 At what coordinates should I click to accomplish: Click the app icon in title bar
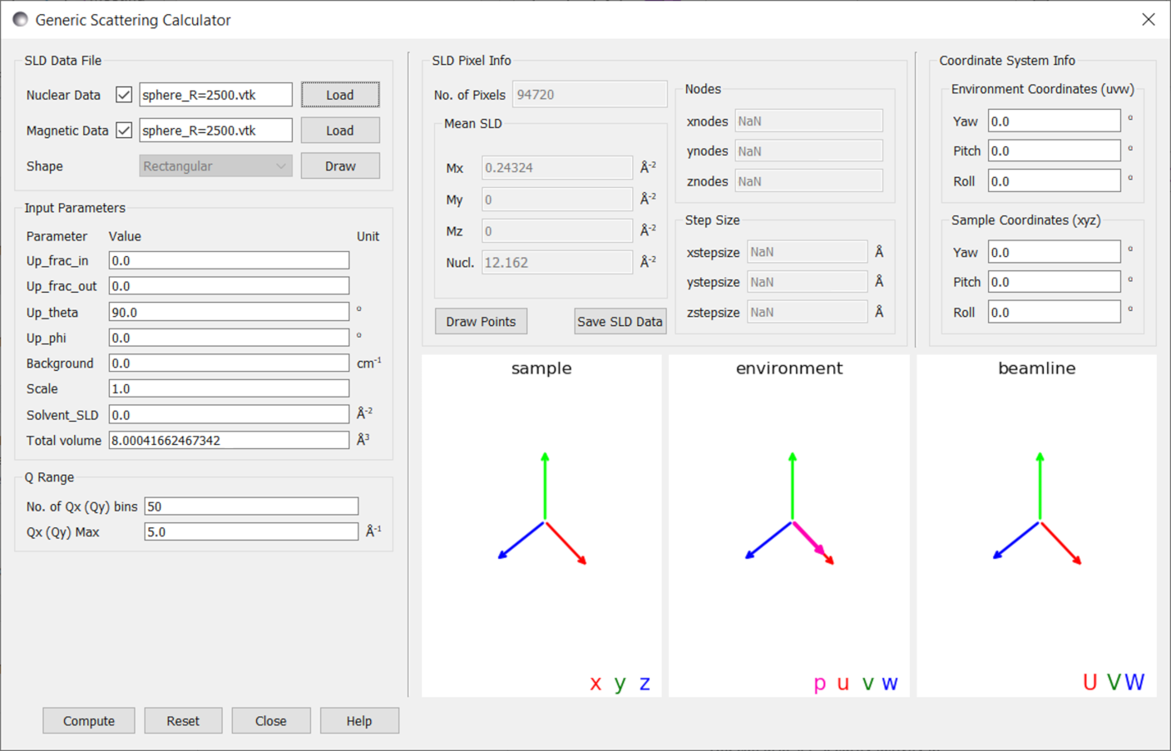(20, 20)
